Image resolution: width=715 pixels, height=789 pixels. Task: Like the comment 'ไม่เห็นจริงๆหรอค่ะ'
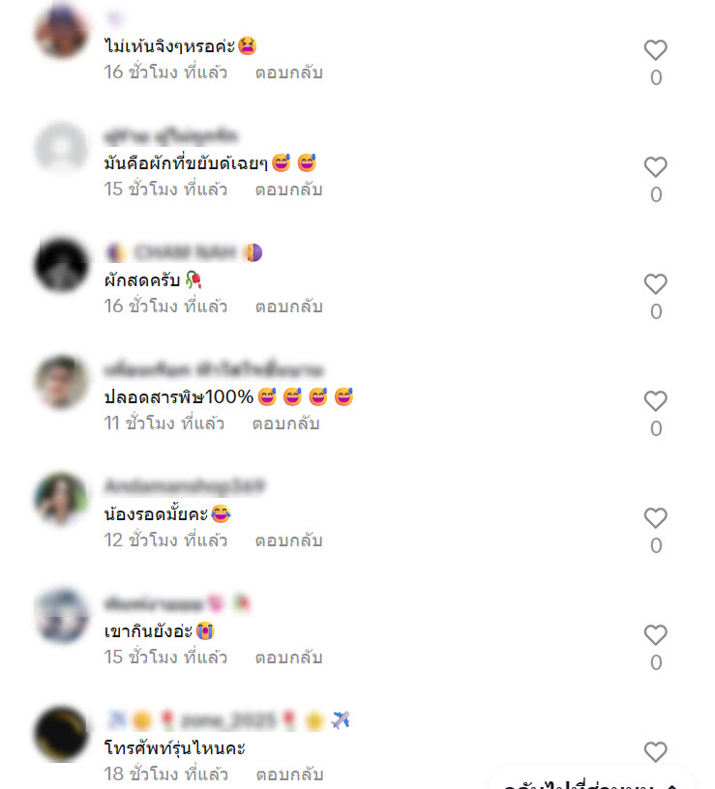(656, 50)
